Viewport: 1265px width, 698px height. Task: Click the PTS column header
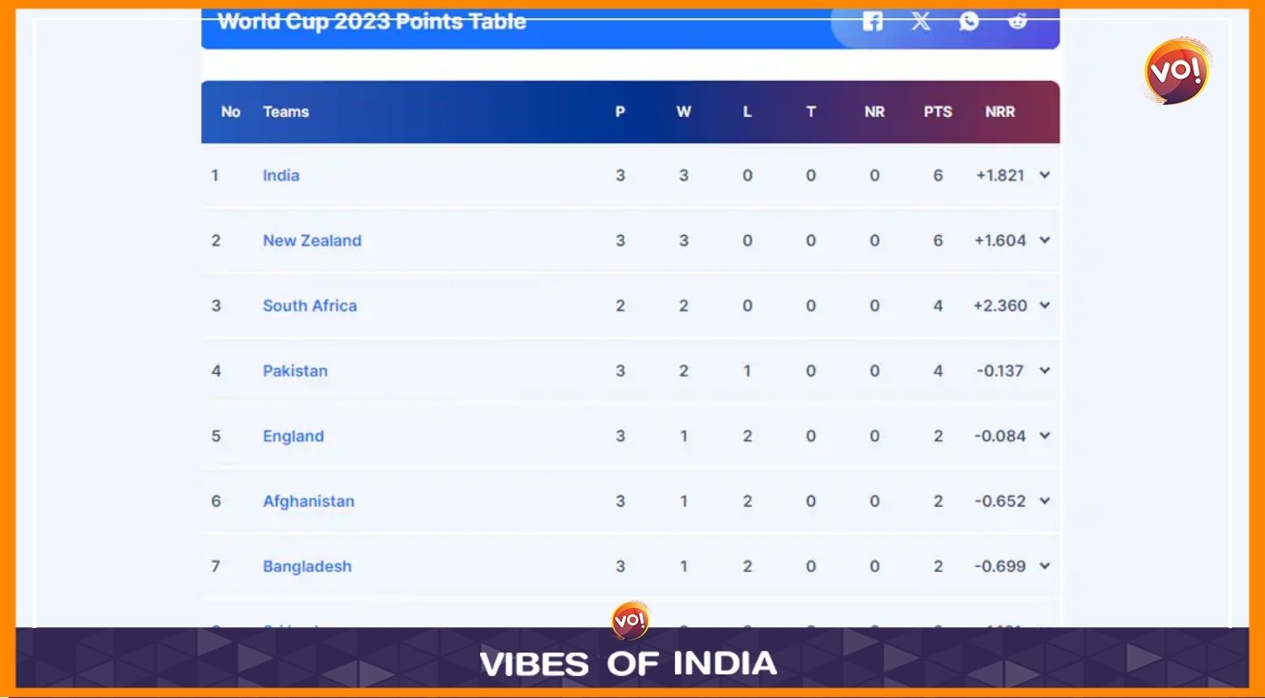pyautogui.click(x=938, y=112)
